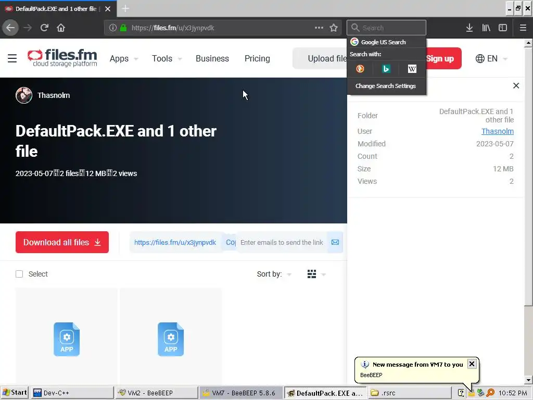Close the folder details panel
Viewport: 533px width, 400px height.
click(516, 85)
